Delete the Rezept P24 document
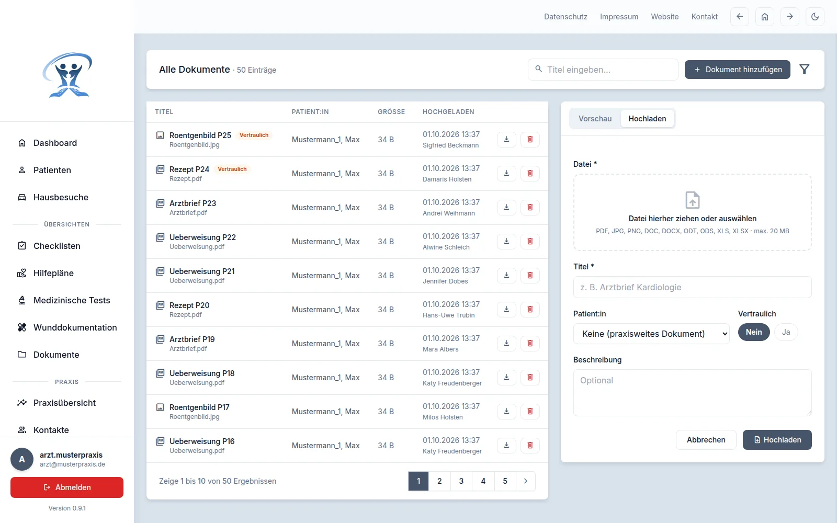The height and width of the screenshot is (523, 837). (x=530, y=174)
